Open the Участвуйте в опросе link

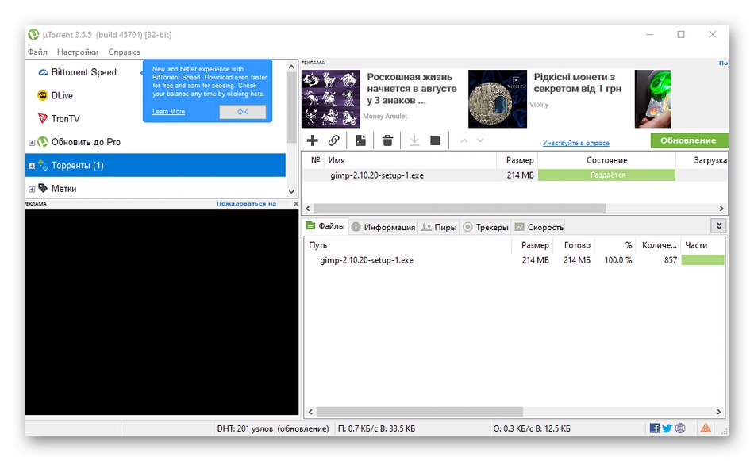[x=575, y=143]
